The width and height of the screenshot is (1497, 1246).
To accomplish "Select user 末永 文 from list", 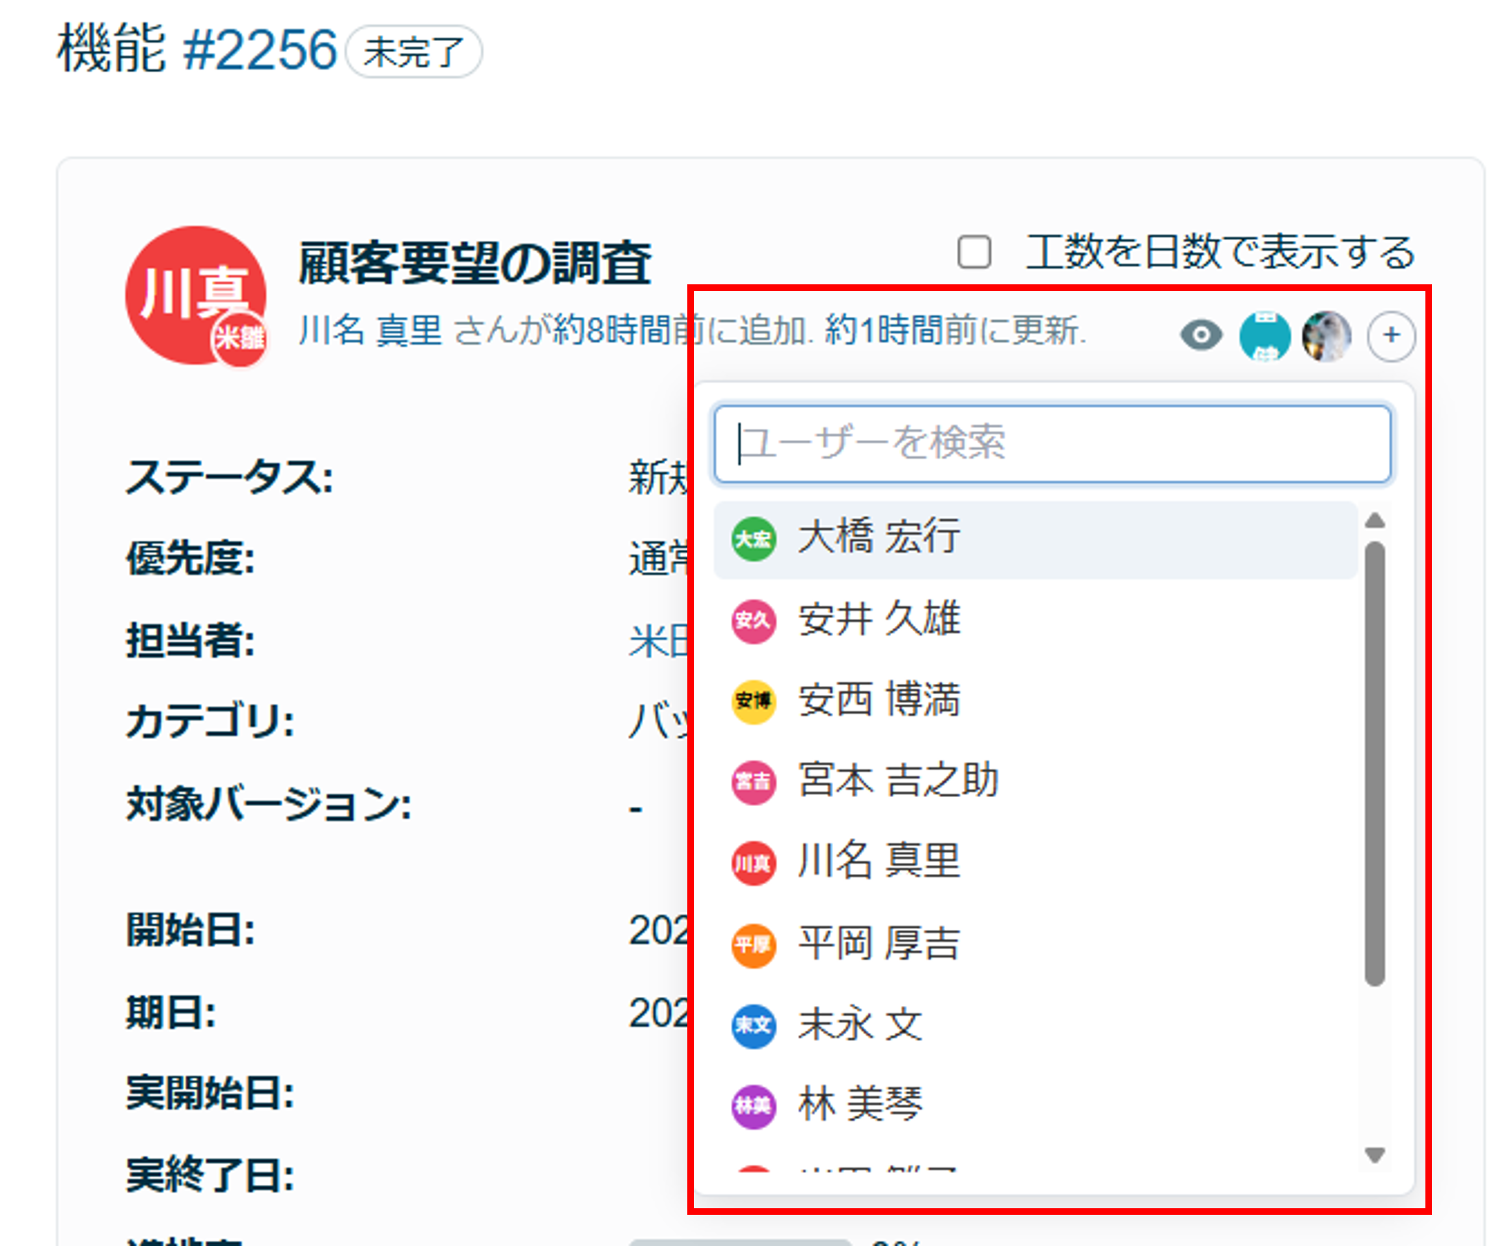I will (1035, 1024).
